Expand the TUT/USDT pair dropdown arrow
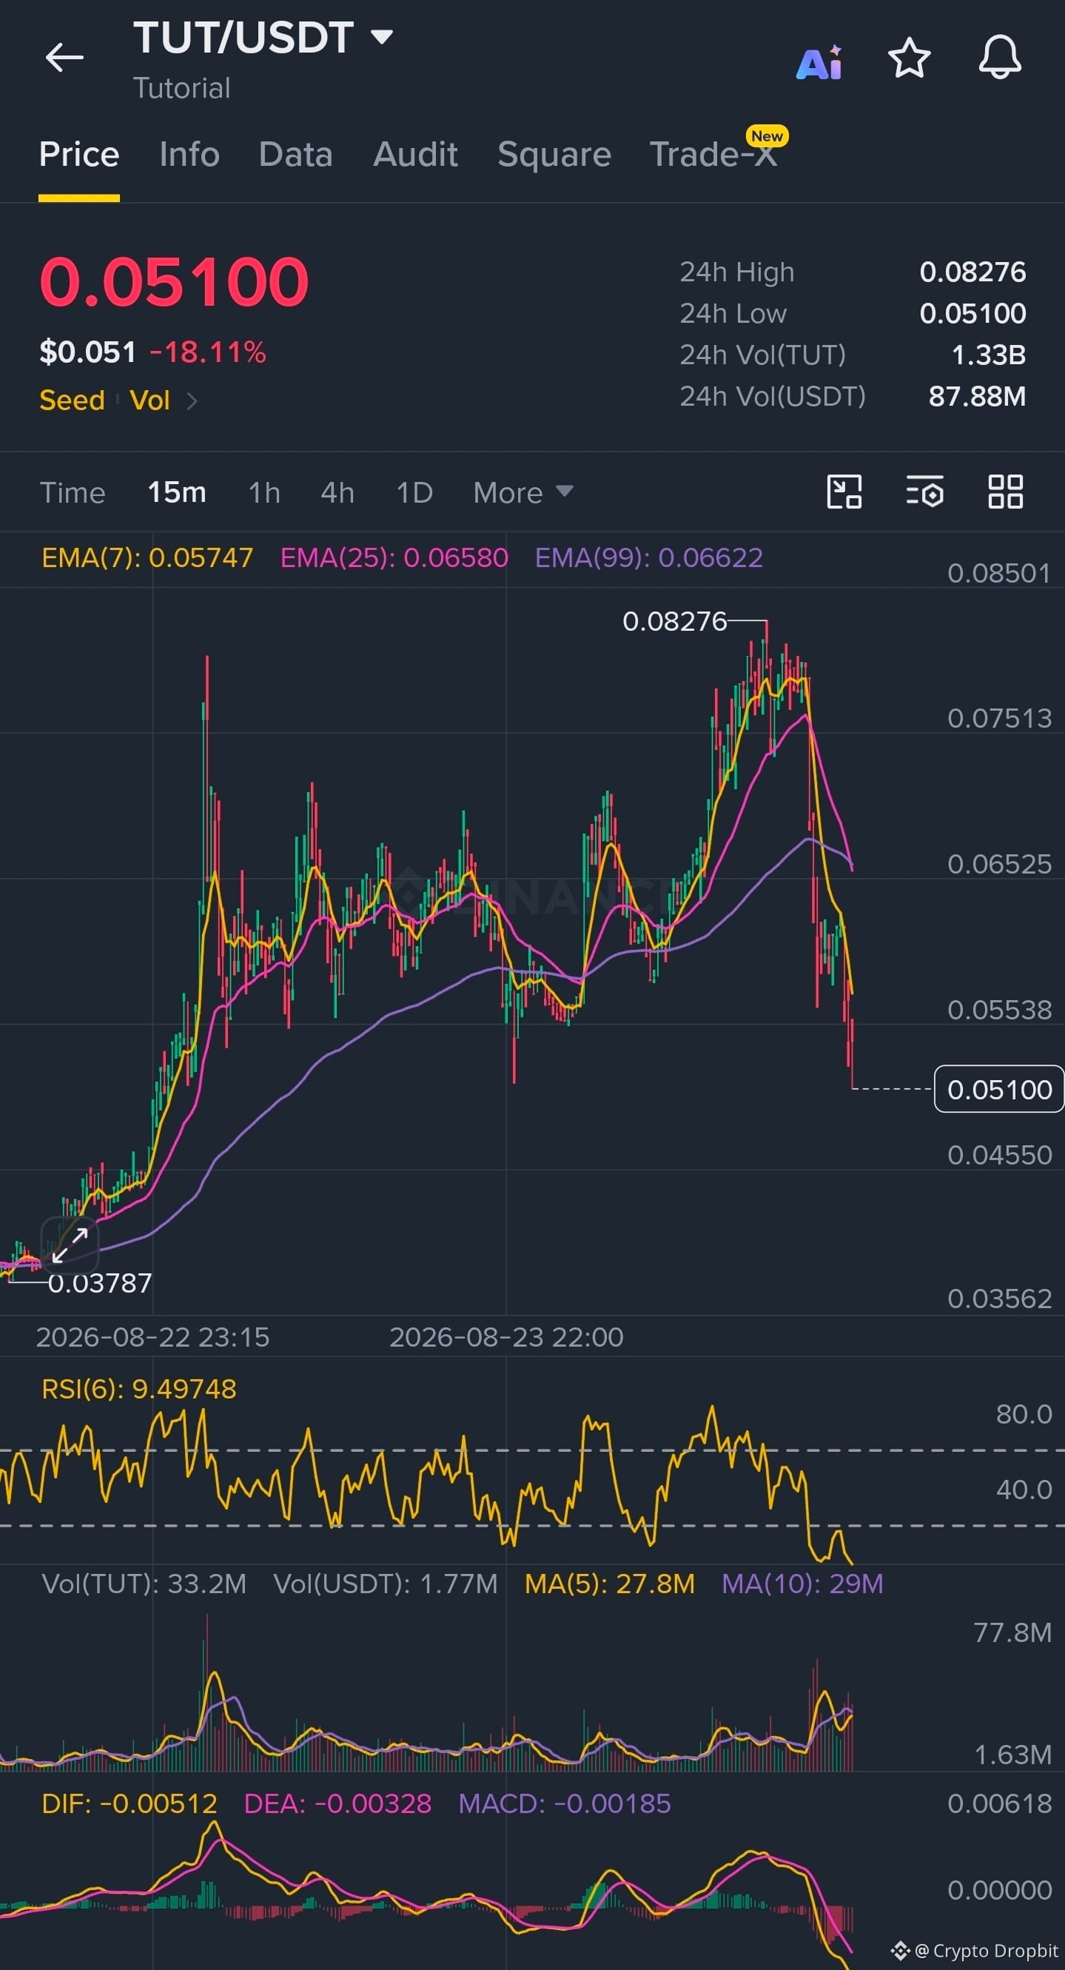This screenshot has width=1065, height=1970. pyautogui.click(x=381, y=36)
